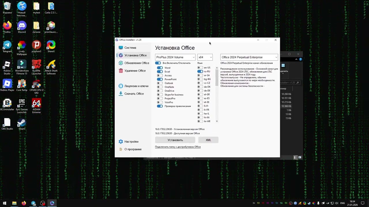Open Attack Shark Software icon

(x=51, y=68)
